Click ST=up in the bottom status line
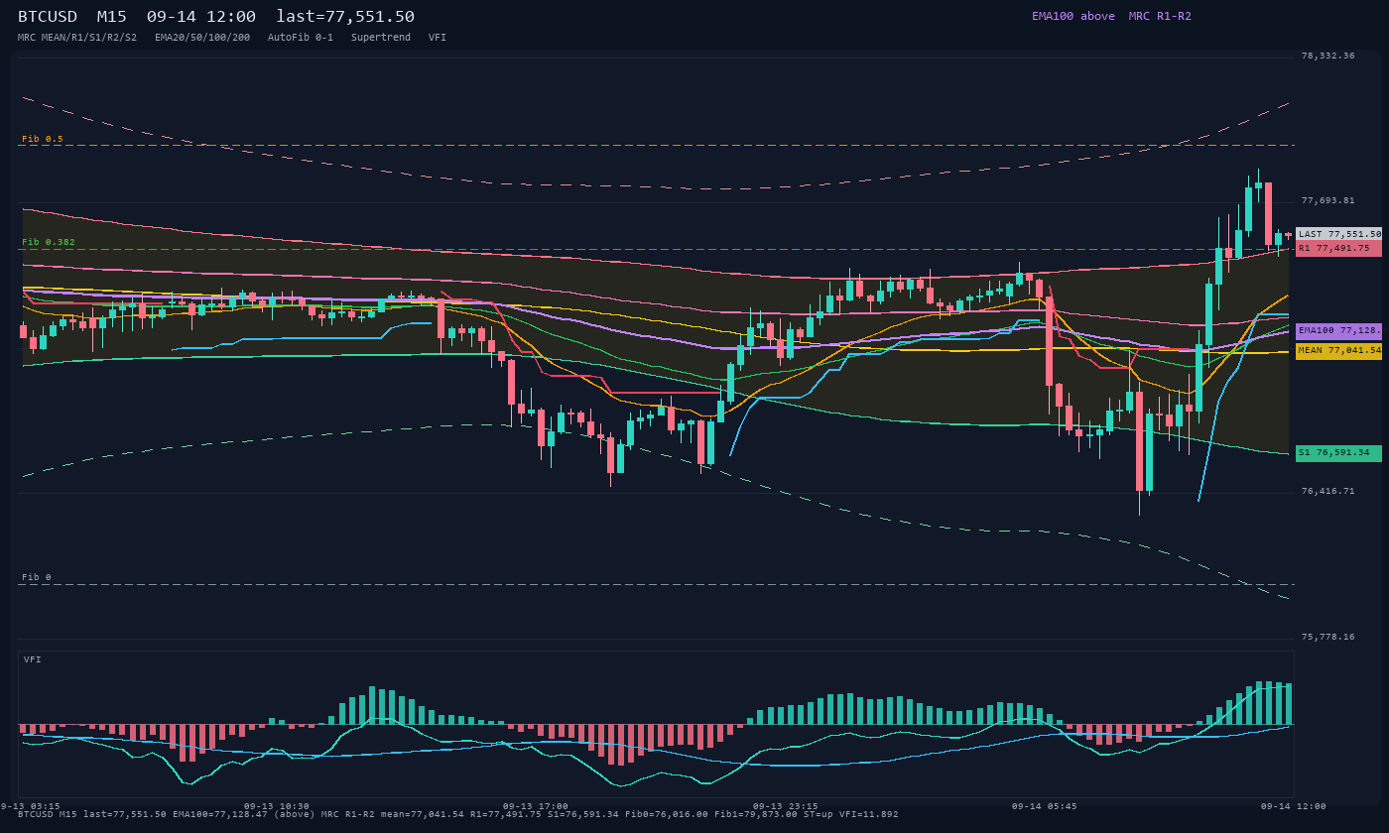This screenshot has width=1389, height=833. click(x=819, y=814)
